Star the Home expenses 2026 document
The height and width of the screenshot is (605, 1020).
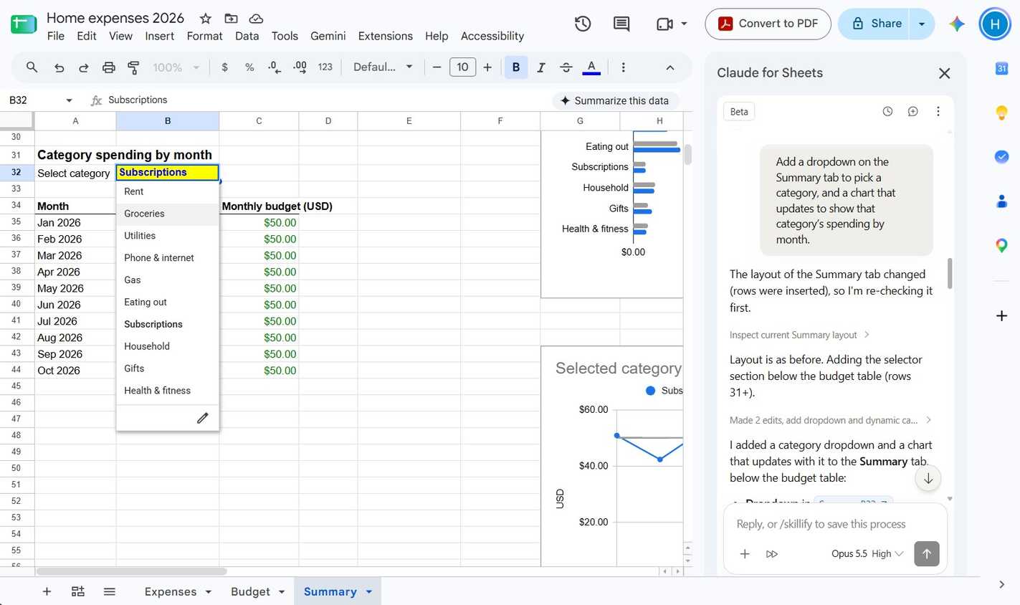point(206,19)
